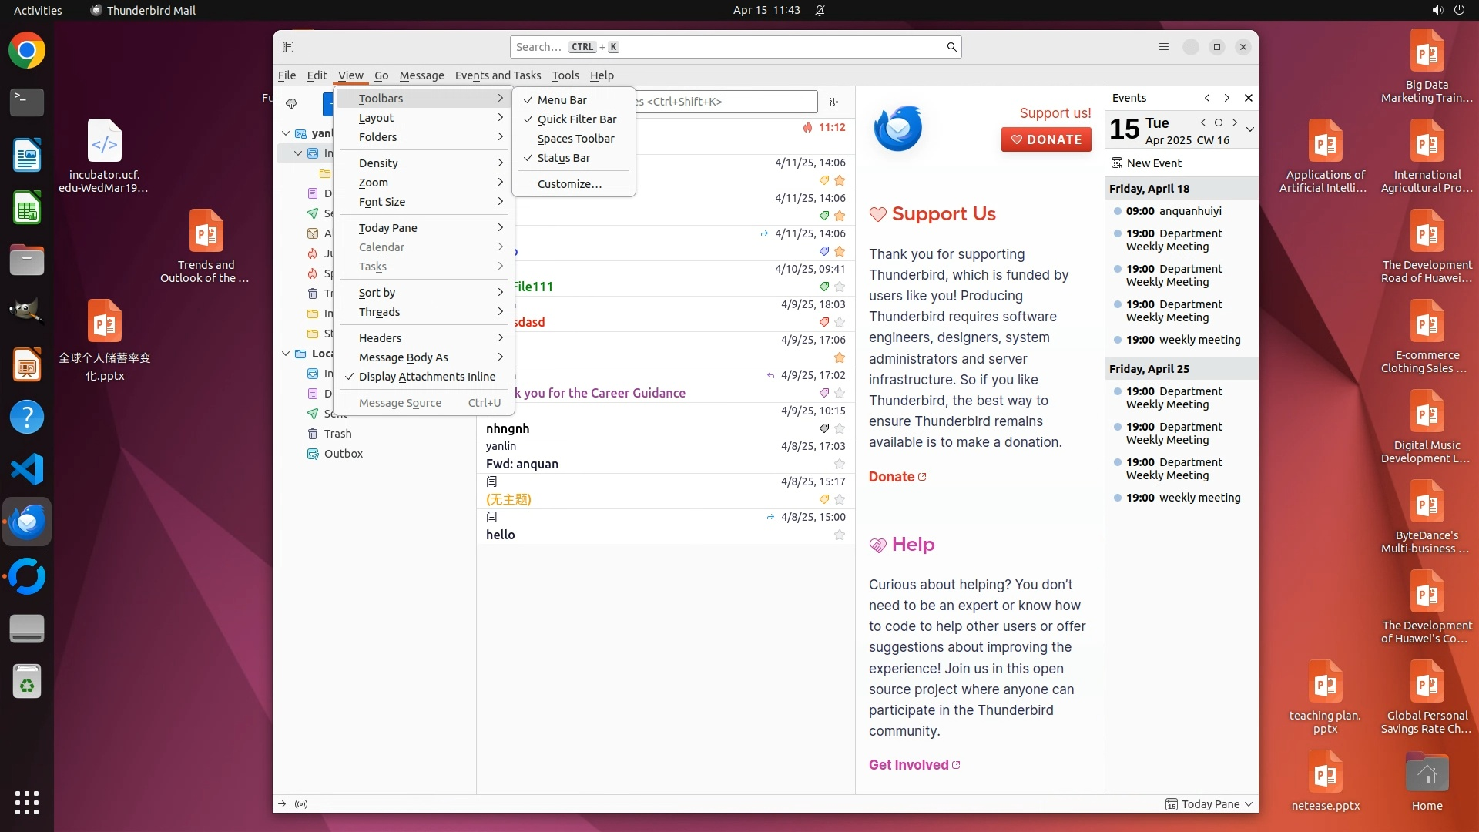Collapse the Today Pane via status bar chevron
The height and width of the screenshot is (832, 1479).
1248,804
